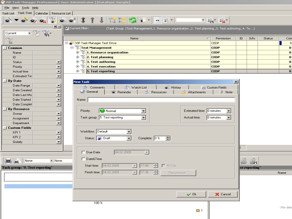Open the Date Range filter dropdown
The height and width of the screenshot is (219, 292).
coord(58,85)
